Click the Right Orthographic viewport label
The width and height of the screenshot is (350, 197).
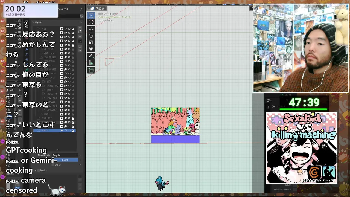(107, 14)
